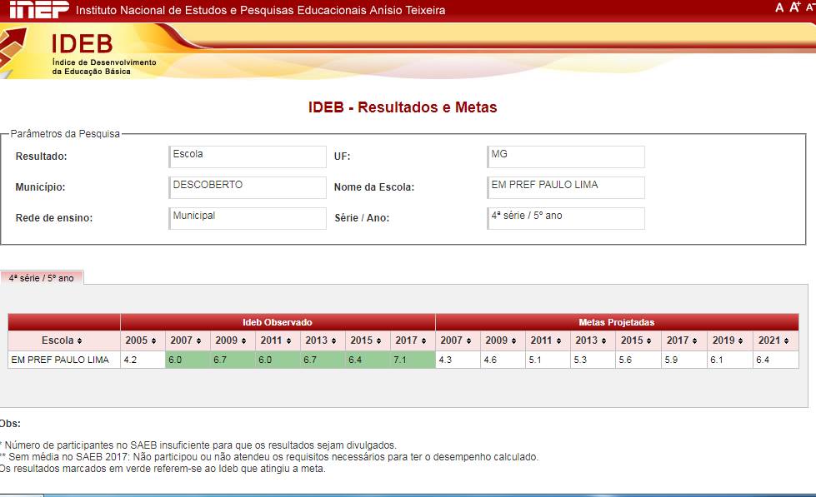This screenshot has width=816, height=497.
Task: Click the Rede de ensino field showing Municipal
Action: pyautogui.click(x=248, y=218)
